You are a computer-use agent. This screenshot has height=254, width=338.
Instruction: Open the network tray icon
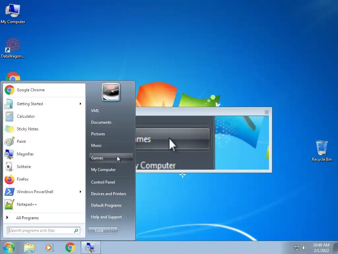pos(297,248)
